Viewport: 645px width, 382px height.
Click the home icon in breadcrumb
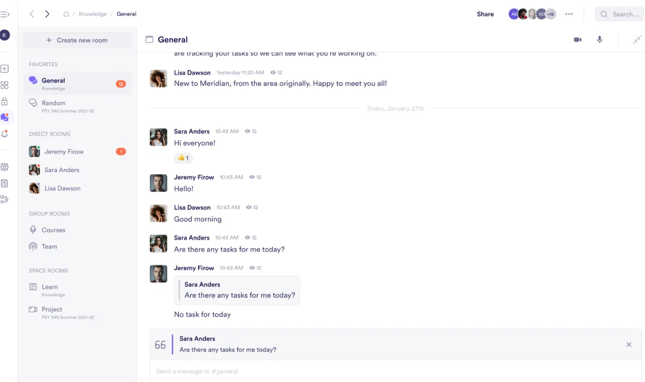(66, 14)
